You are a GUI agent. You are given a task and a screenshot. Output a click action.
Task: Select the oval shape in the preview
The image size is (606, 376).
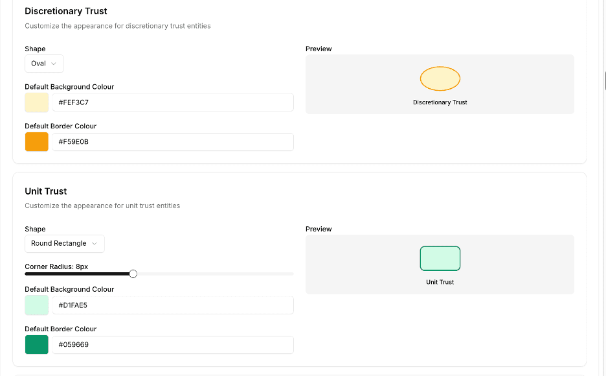tap(440, 78)
